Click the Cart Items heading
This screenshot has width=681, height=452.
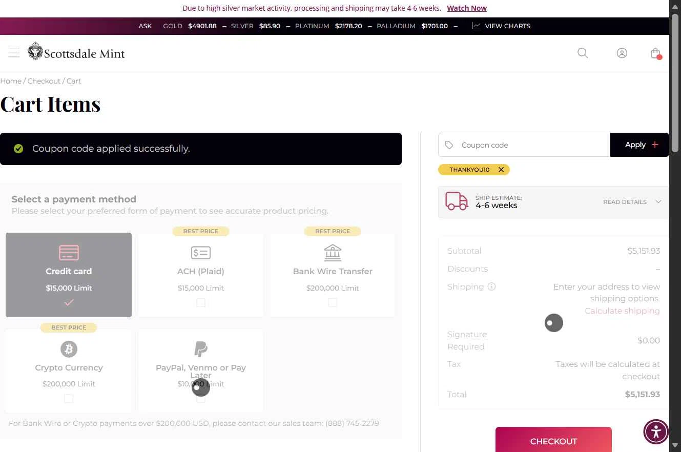(50, 104)
